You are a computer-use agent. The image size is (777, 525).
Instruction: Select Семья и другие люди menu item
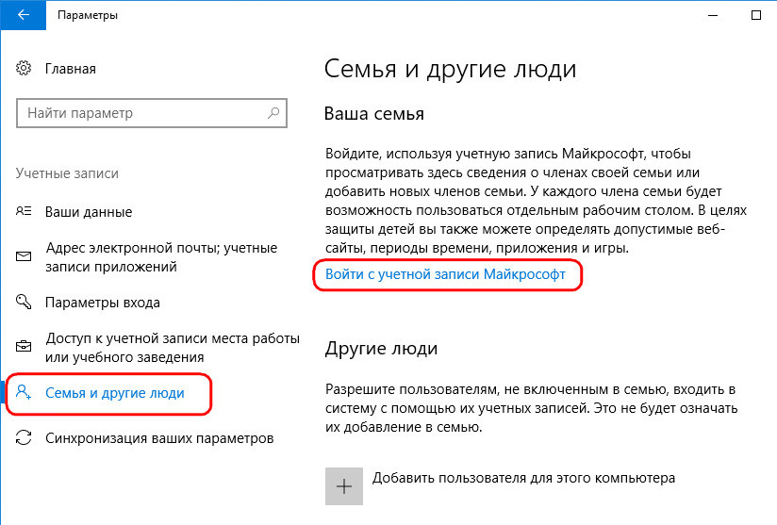pos(115,393)
